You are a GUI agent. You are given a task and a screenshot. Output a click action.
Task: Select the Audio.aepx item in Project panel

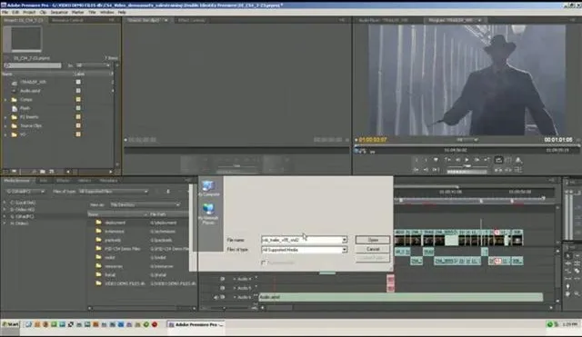30,91
